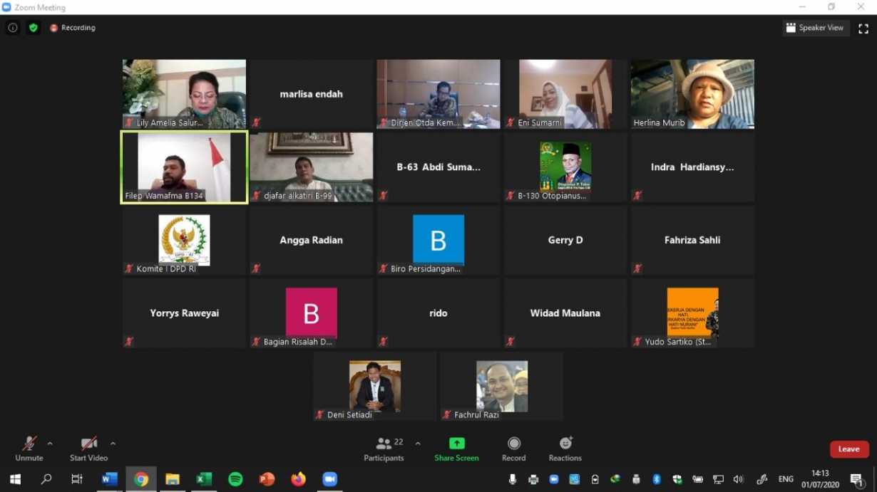Enter full screen mode
This screenshot has height=492, width=877.
[x=863, y=28]
